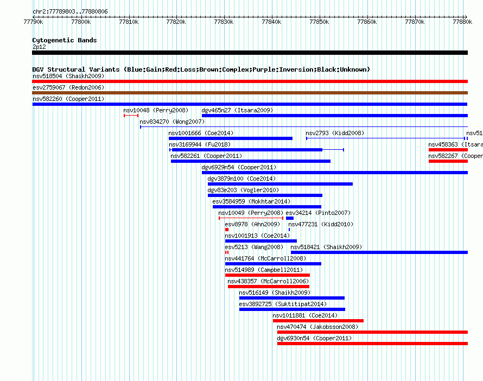This screenshot has width=483, height=381.
Task: Select the esv8978 (Ahn2009) label
Action: [x=252, y=224]
